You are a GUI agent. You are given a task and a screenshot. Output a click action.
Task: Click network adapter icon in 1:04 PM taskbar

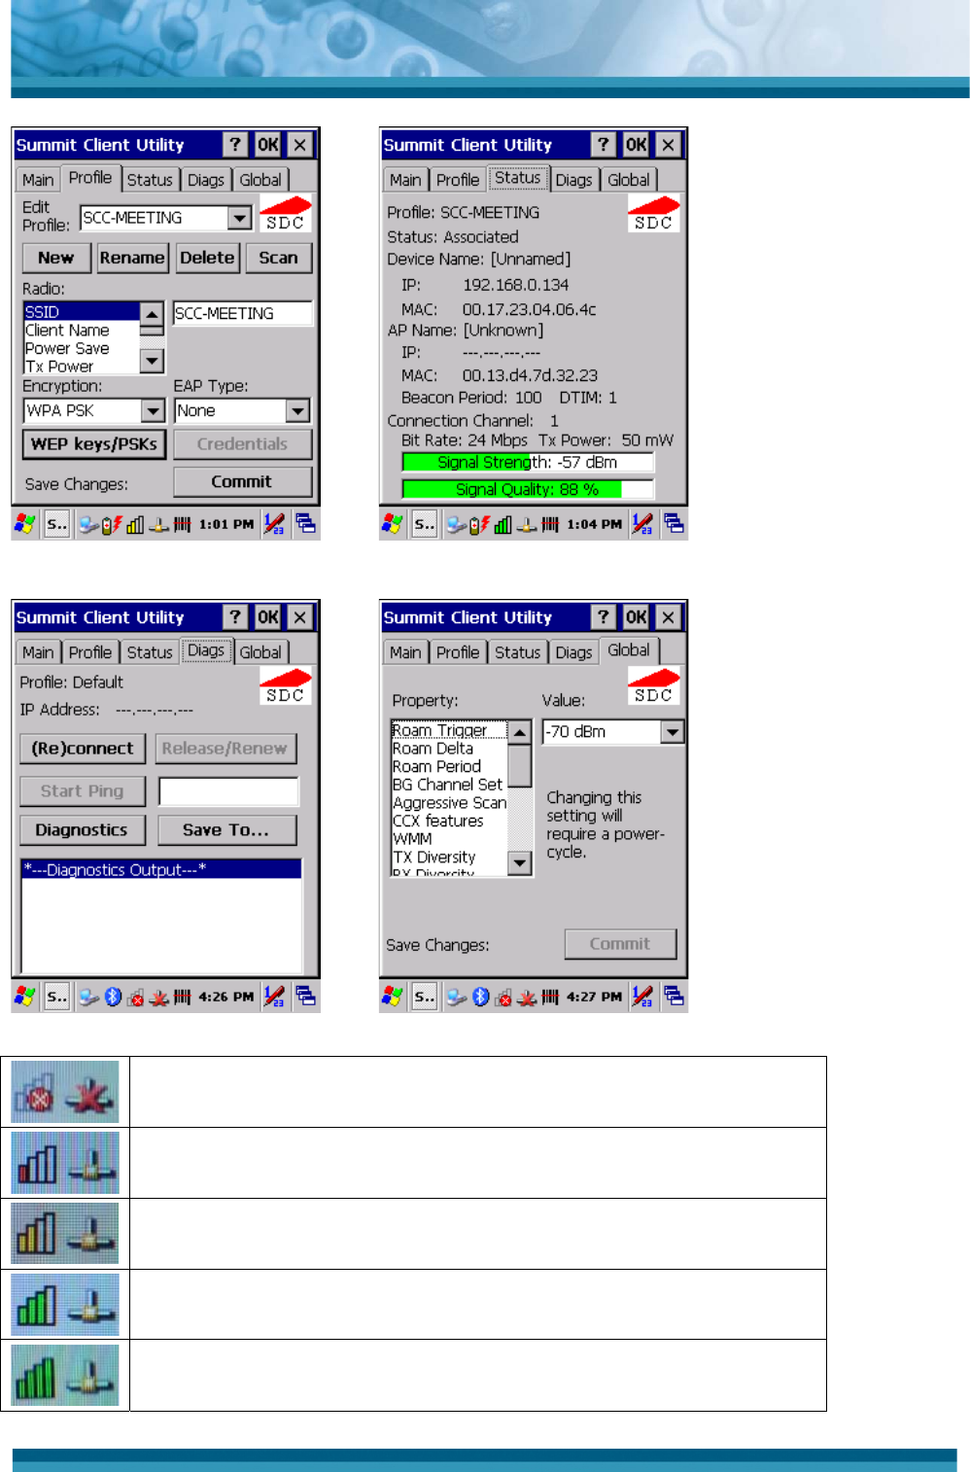point(526,525)
